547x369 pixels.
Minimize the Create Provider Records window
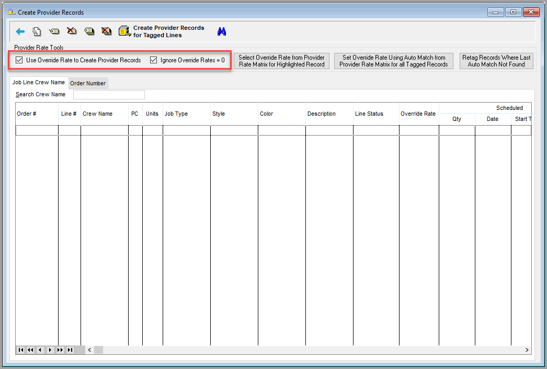495,12
